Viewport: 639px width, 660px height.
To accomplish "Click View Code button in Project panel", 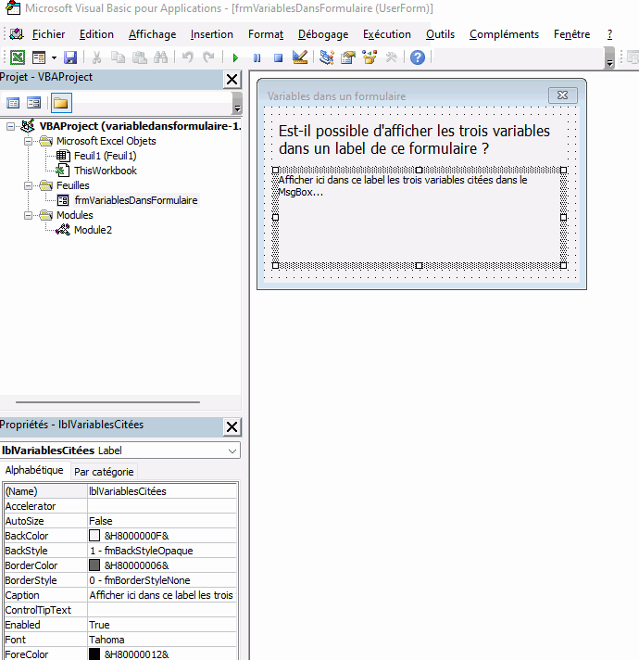I will tap(13, 103).
